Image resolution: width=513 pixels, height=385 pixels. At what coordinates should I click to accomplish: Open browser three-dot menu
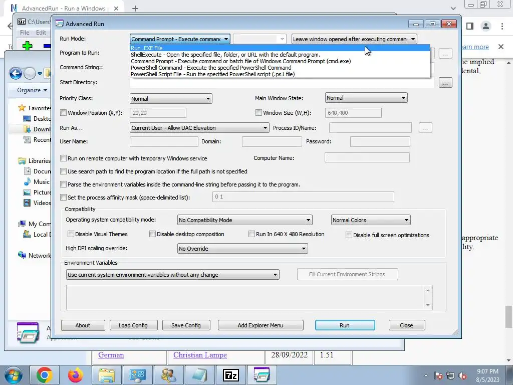point(502,26)
